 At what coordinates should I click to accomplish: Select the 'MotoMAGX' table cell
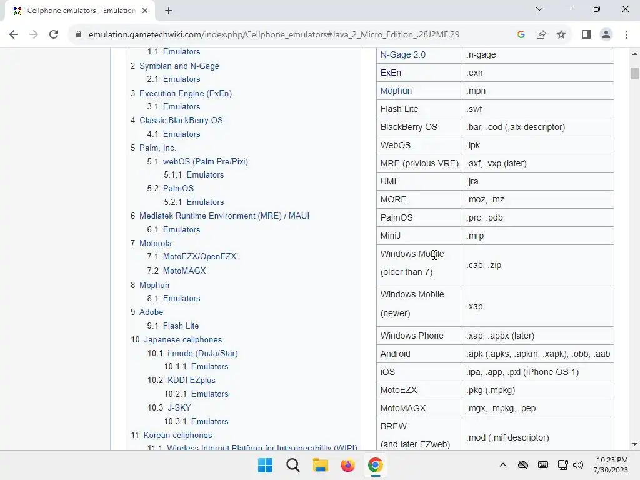tap(419, 408)
